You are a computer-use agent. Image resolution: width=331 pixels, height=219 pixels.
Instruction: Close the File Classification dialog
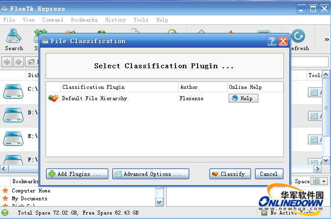283,41
